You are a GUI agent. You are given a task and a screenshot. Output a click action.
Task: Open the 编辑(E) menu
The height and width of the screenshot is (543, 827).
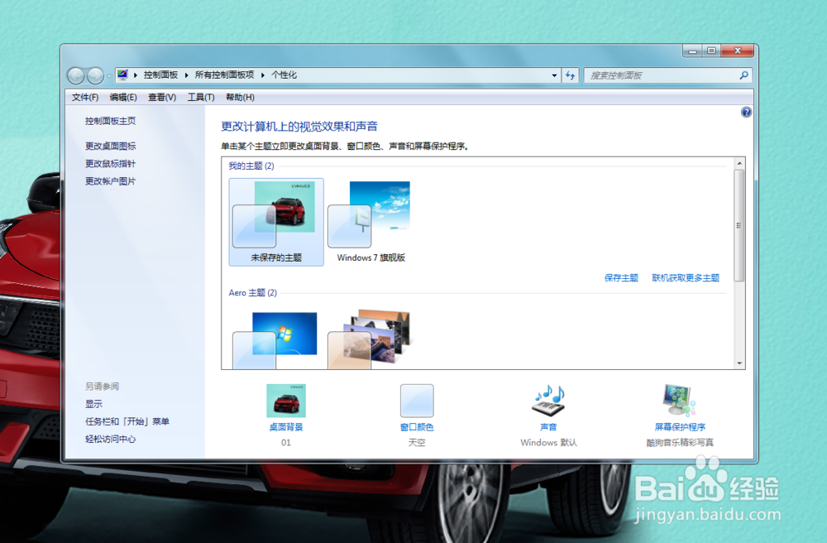point(123,97)
